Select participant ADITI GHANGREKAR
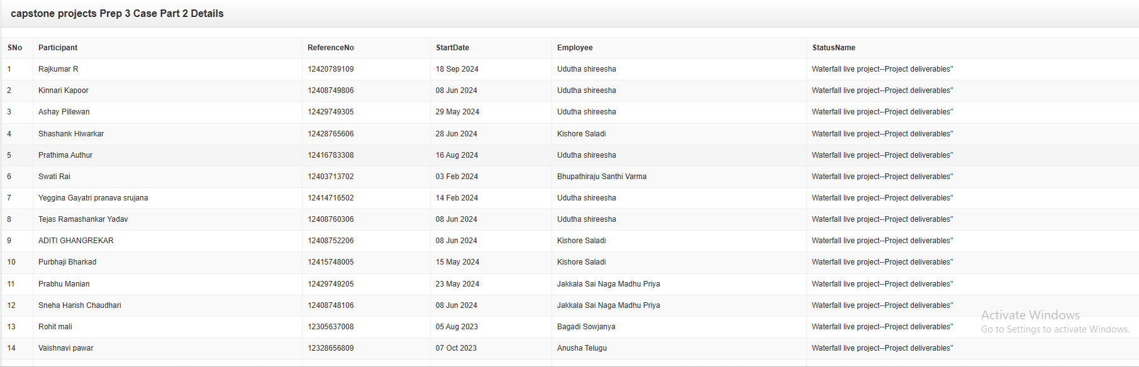The height and width of the screenshot is (367, 1139). (76, 241)
